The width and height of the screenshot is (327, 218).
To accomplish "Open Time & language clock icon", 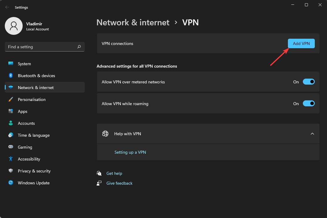I will (11, 135).
